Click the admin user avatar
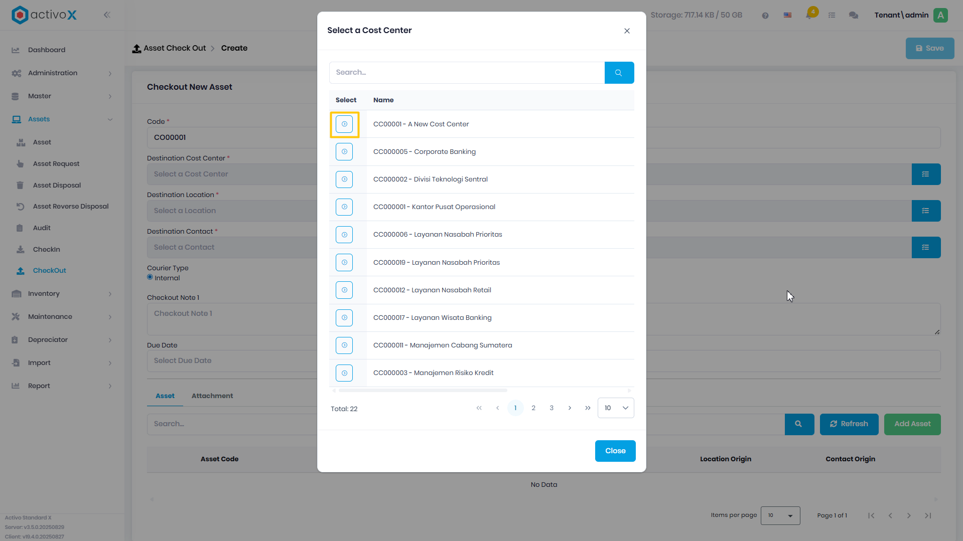This screenshot has width=963, height=541. point(940,16)
